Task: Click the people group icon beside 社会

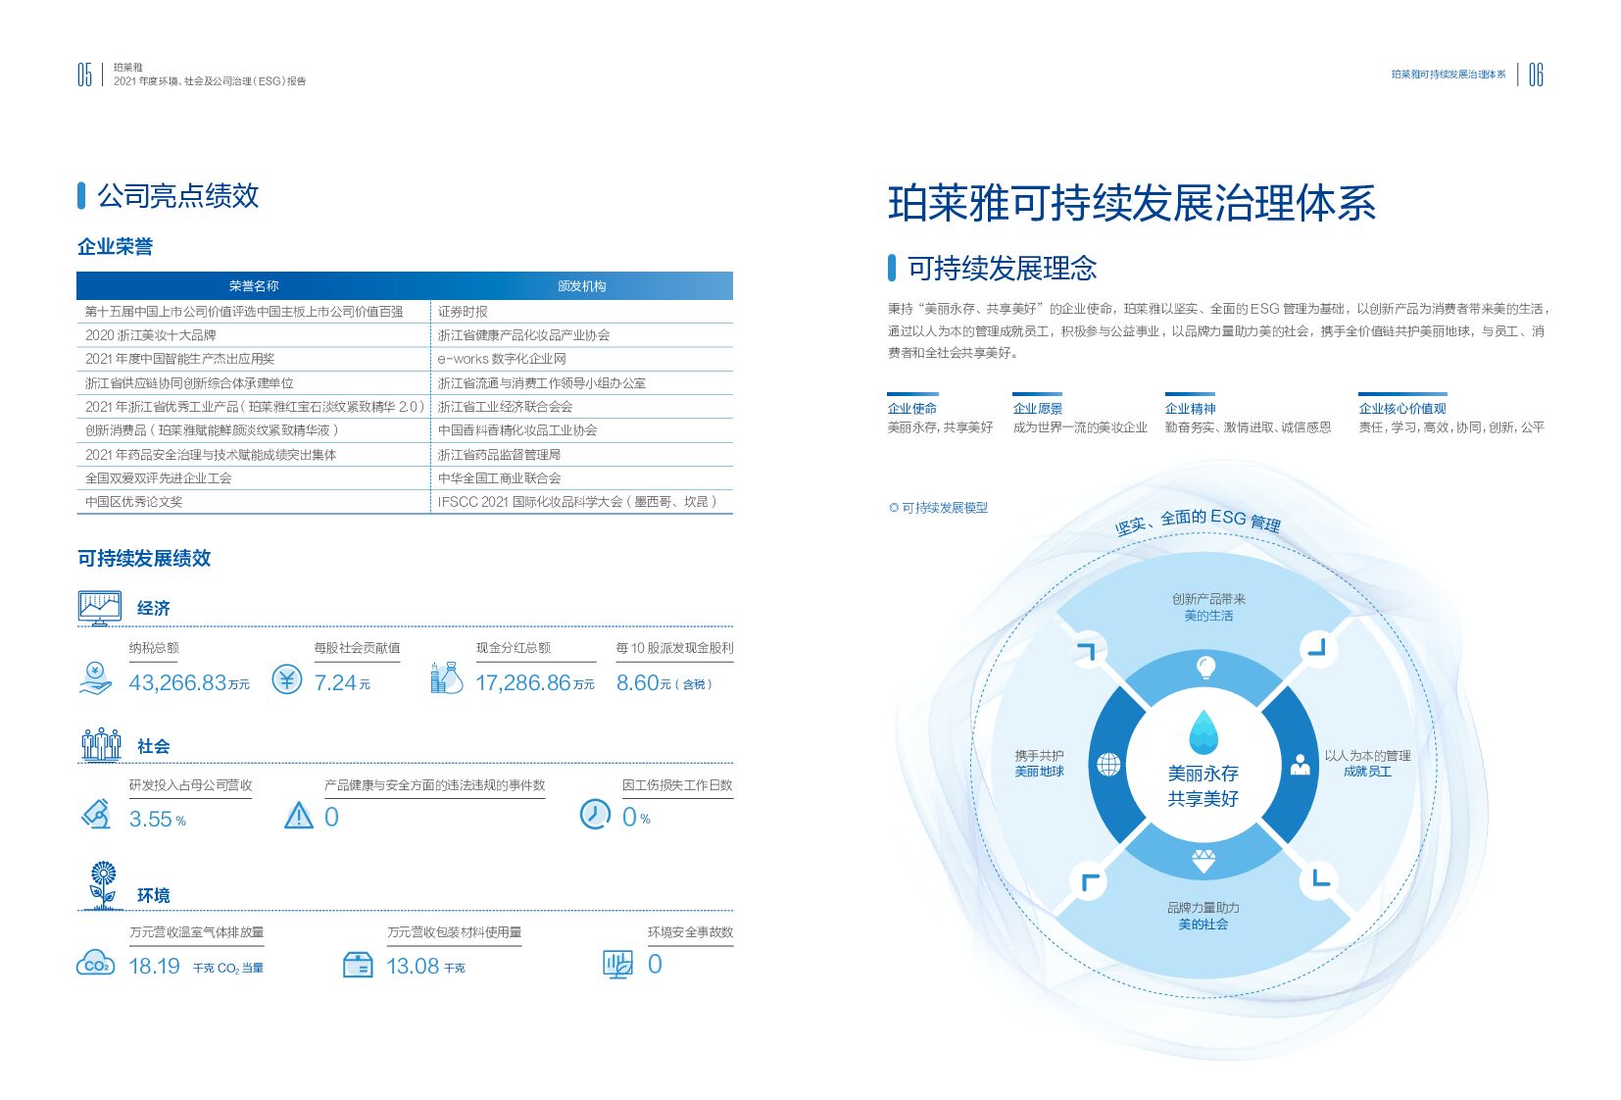Action: pyautogui.click(x=101, y=745)
